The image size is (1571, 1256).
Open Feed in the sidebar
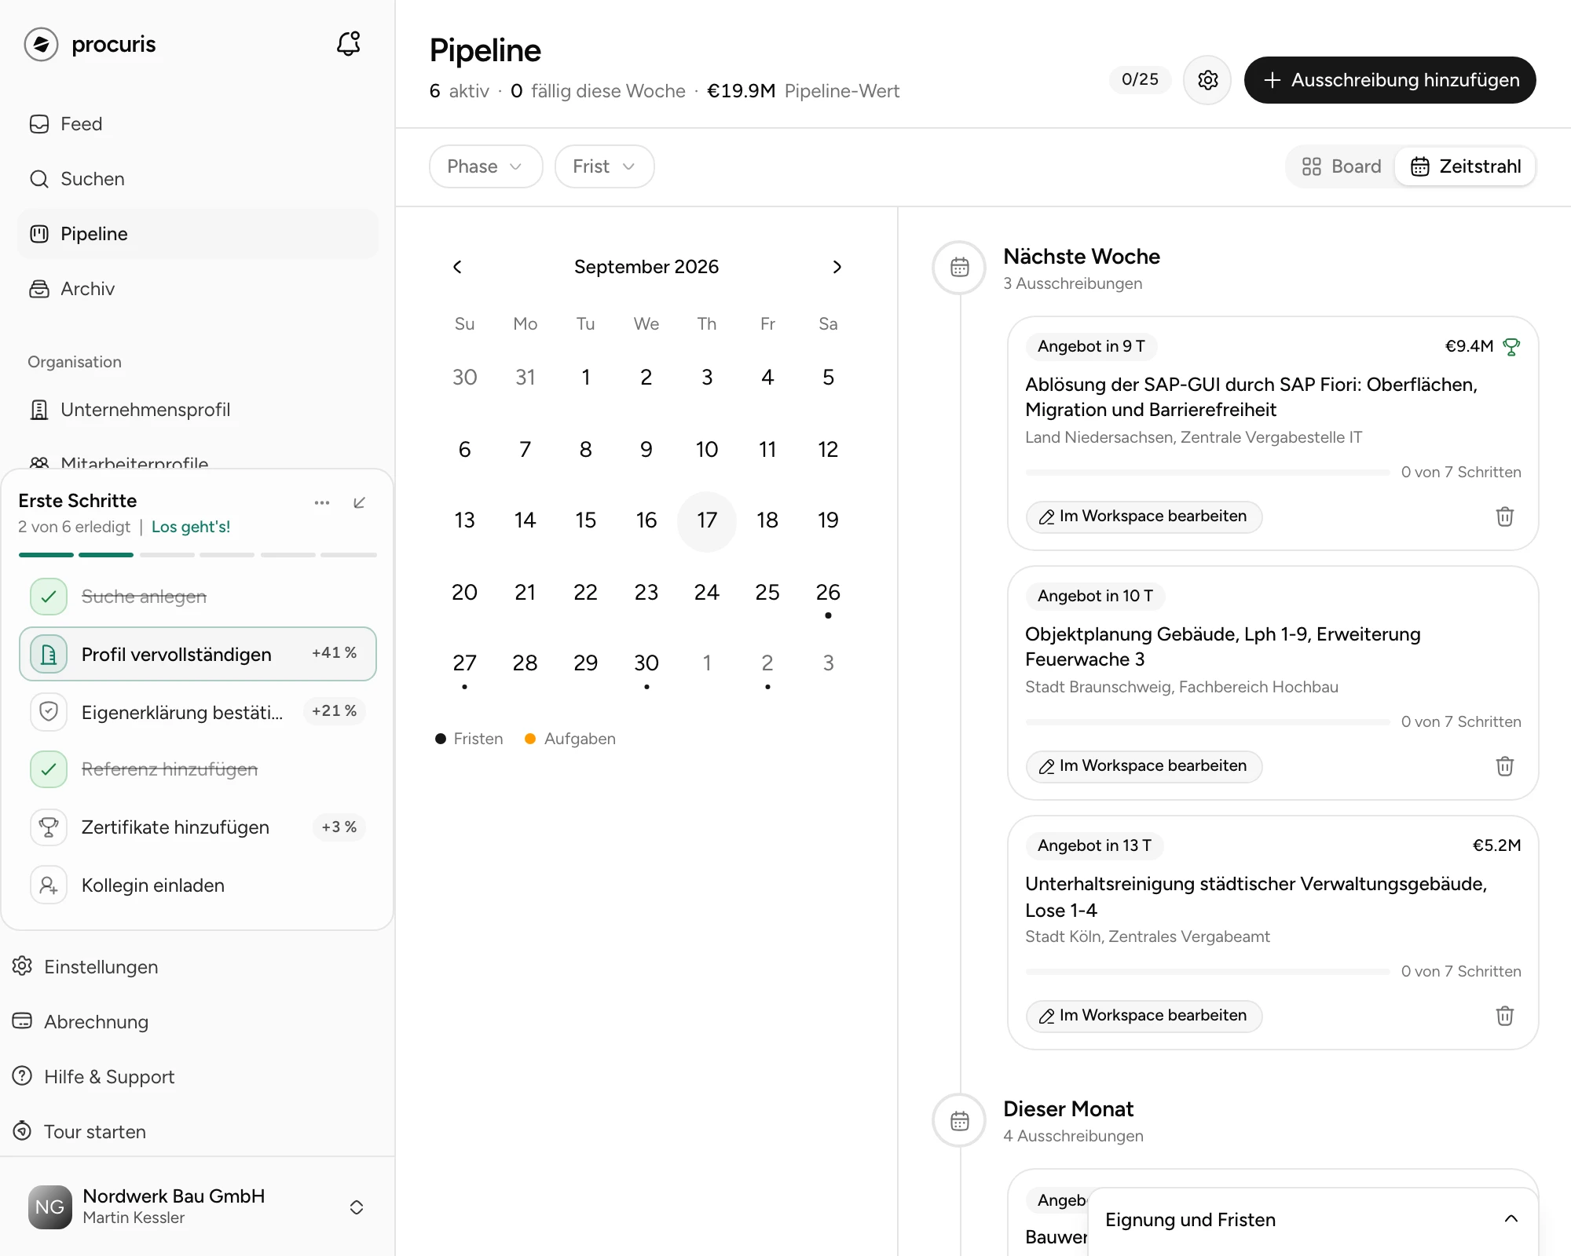(x=196, y=124)
